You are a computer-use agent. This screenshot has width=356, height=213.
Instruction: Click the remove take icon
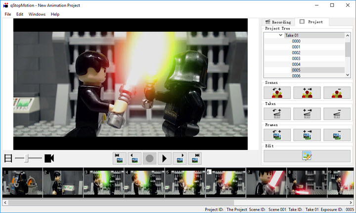337,113
